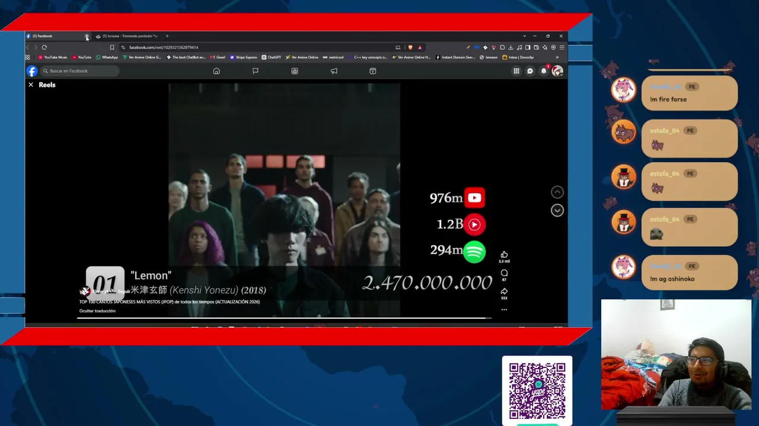Screen dimensions: 759x426
Task: Open the ChatGPT bookmark
Action: (x=272, y=57)
